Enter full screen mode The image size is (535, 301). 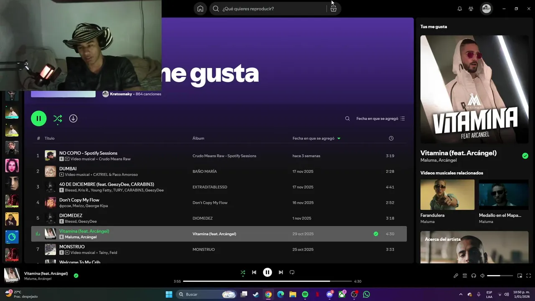[528, 275]
